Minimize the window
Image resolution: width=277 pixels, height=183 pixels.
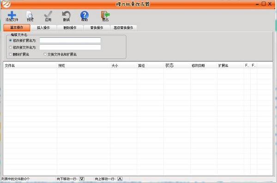pos(257,4)
